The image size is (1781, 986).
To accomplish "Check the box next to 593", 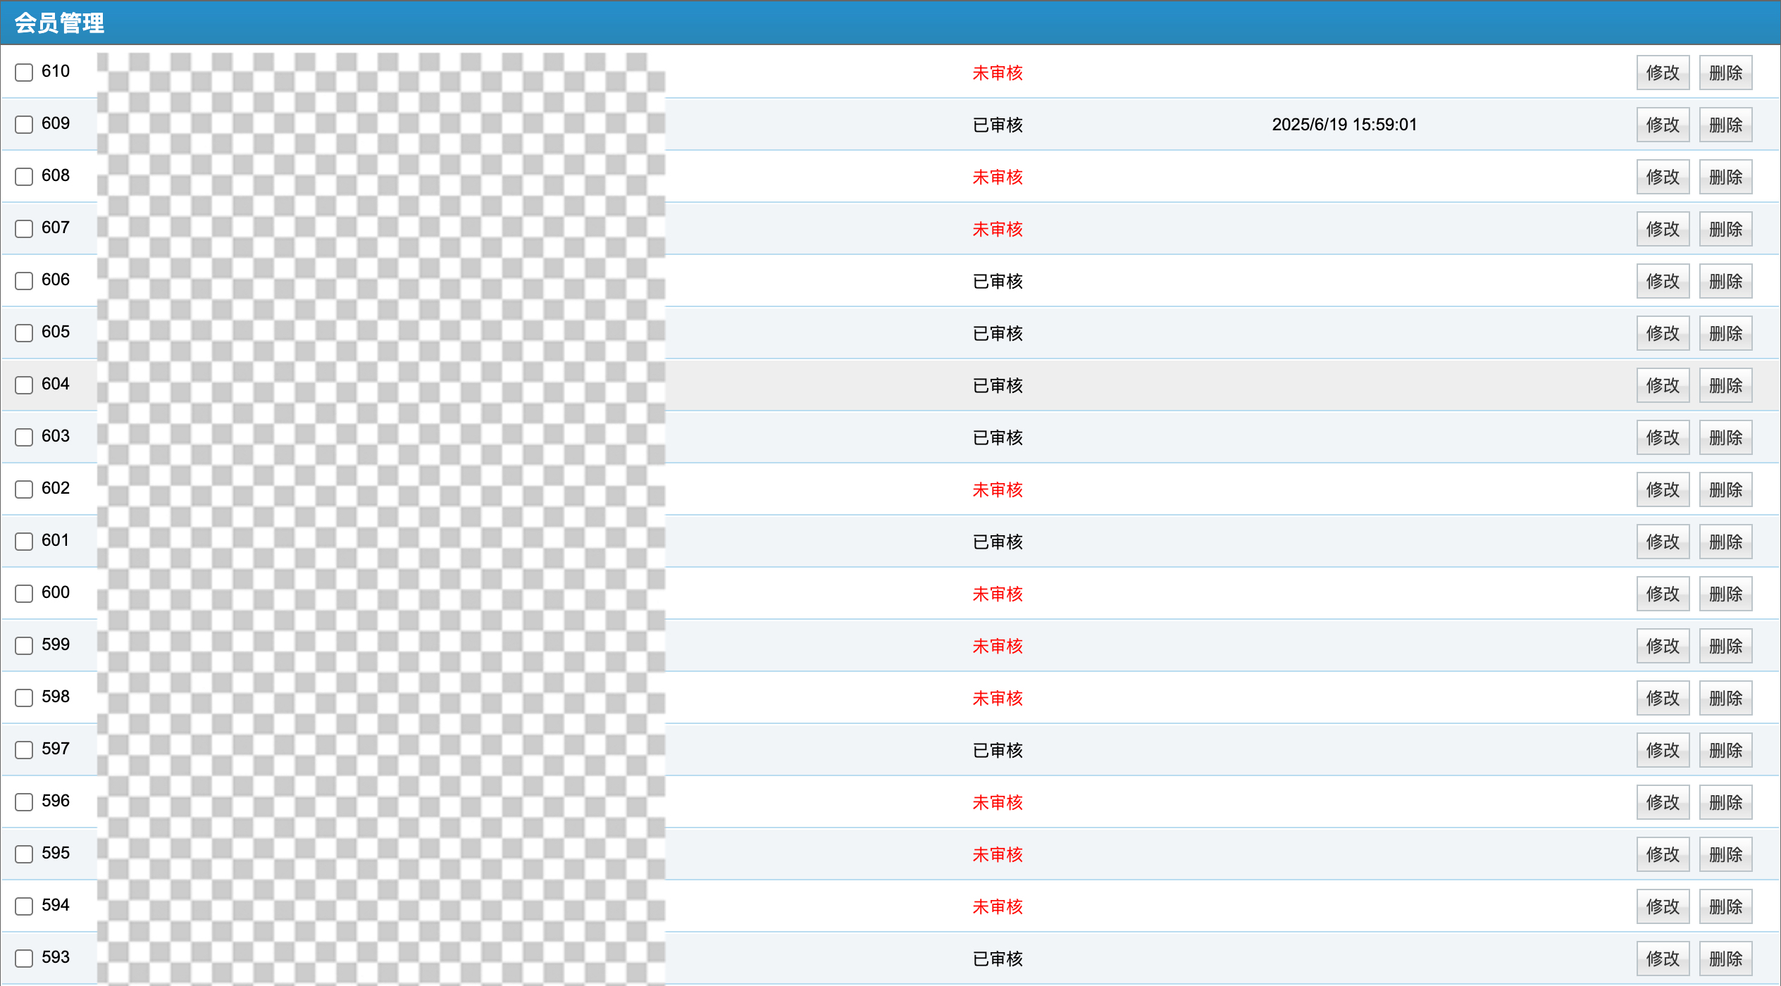I will pyautogui.click(x=24, y=959).
